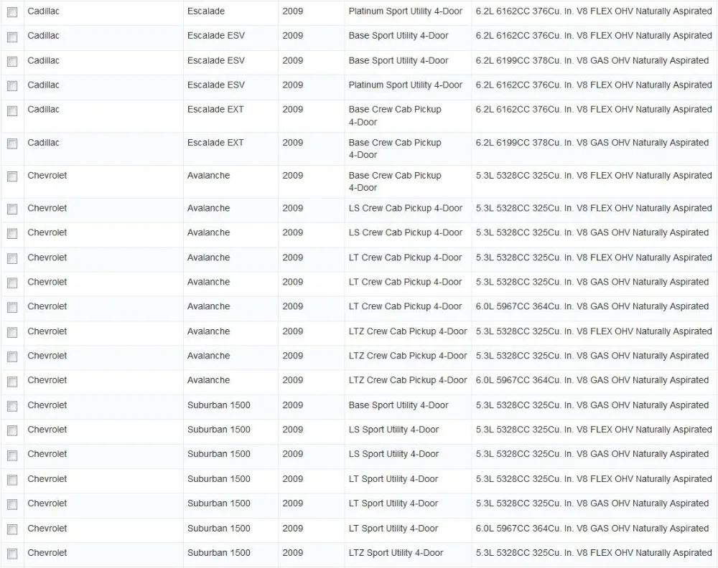Image resolution: width=718 pixels, height=568 pixels.
Task: Click the "LTZ Sport Utility 4-Door" trim cell
Action: [x=396, y=552]
